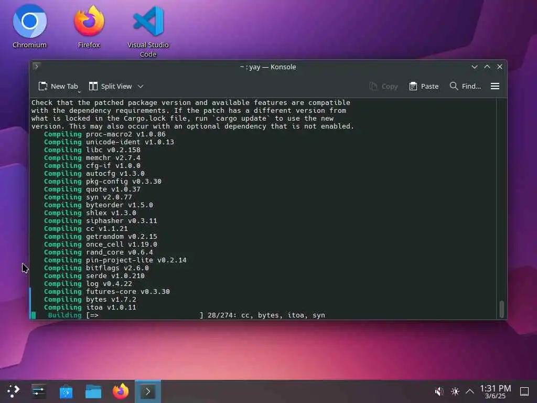Click Paste in the Konsole toolbar
This screenshot has width=537, height=403.
[424, 87]
